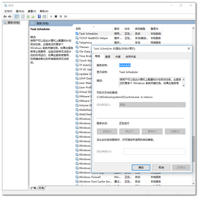
Task: Click the Restart service toolbar icon
Action: 66,16
